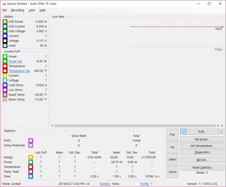Tick the Power Set checkbox
The height and width of the screenshot is (187, 226).
5,61
